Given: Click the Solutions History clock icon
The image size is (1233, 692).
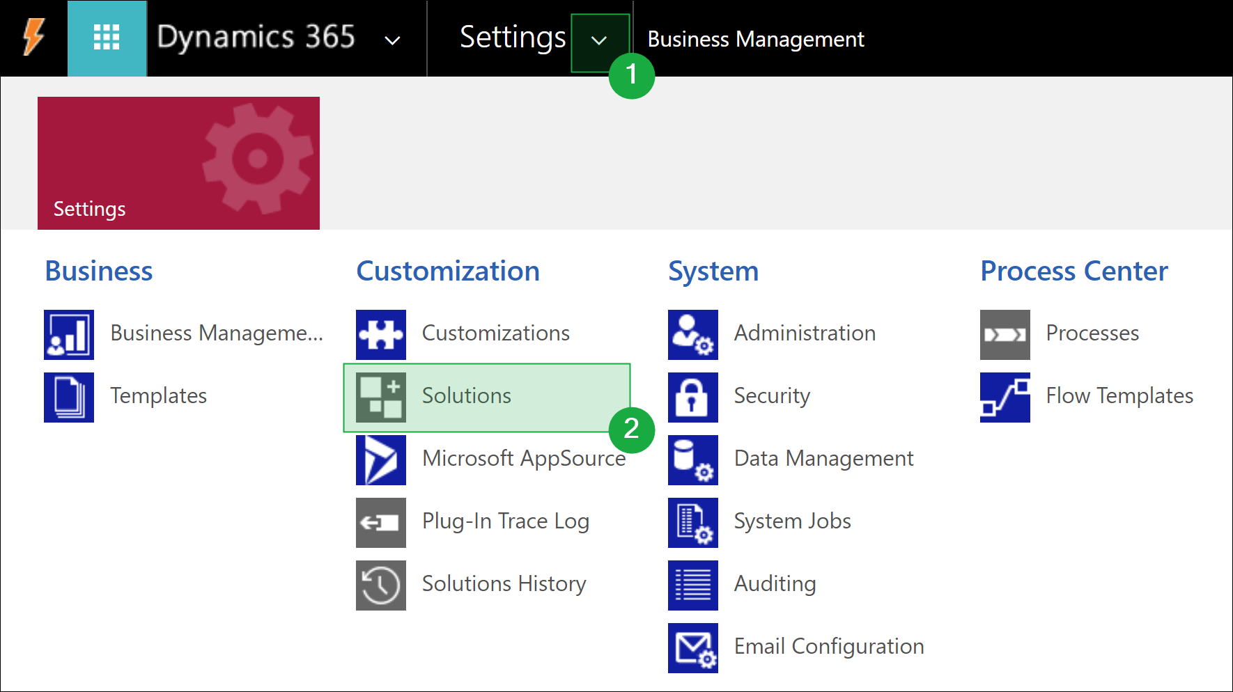Looking at the screenshot, I should pyautogui.click(x=381, y=585).
